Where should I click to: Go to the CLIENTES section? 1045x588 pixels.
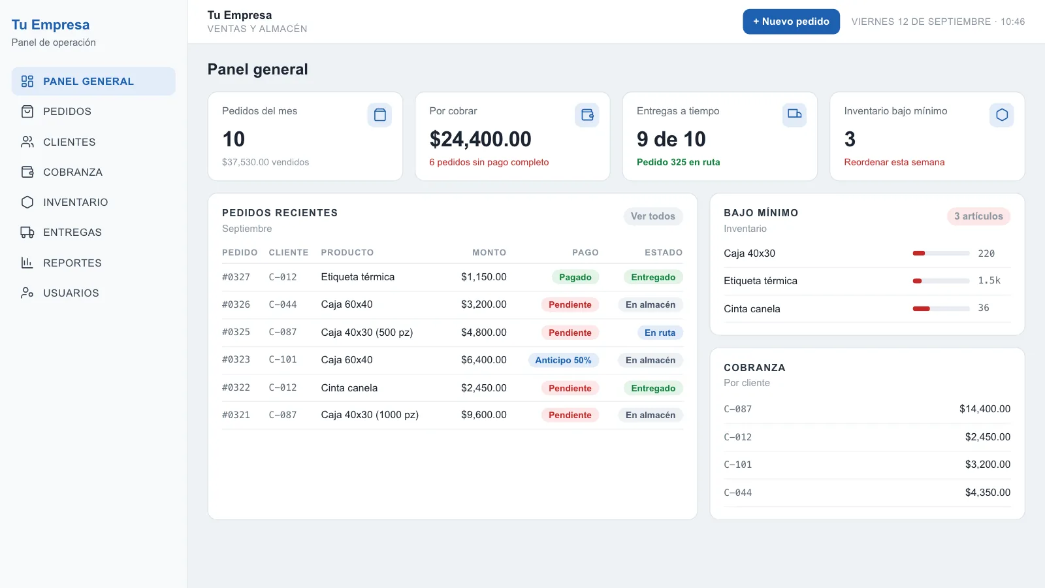coord(93,142)
